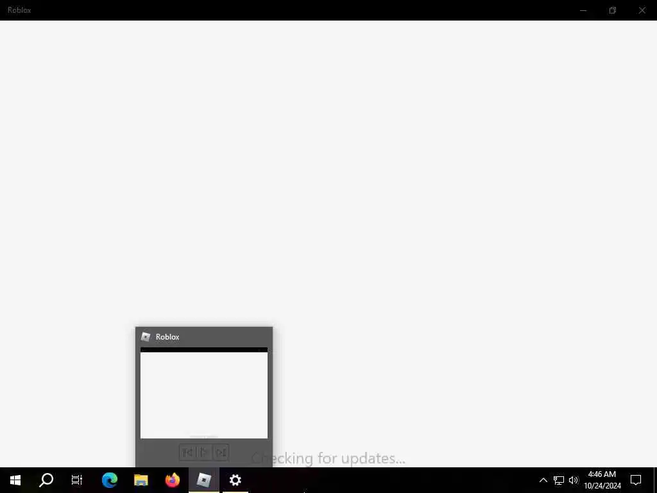
Task: Select the Roblox window preview thumbnail
Action: click(x=203, y=393)
